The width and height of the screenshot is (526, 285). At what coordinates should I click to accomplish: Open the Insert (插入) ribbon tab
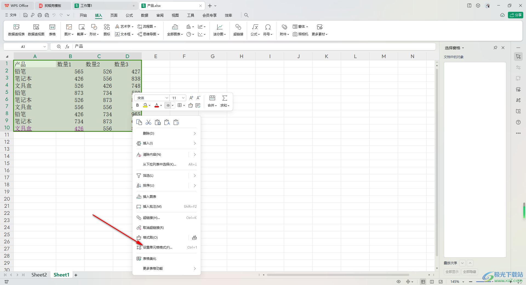pos(98,15)
